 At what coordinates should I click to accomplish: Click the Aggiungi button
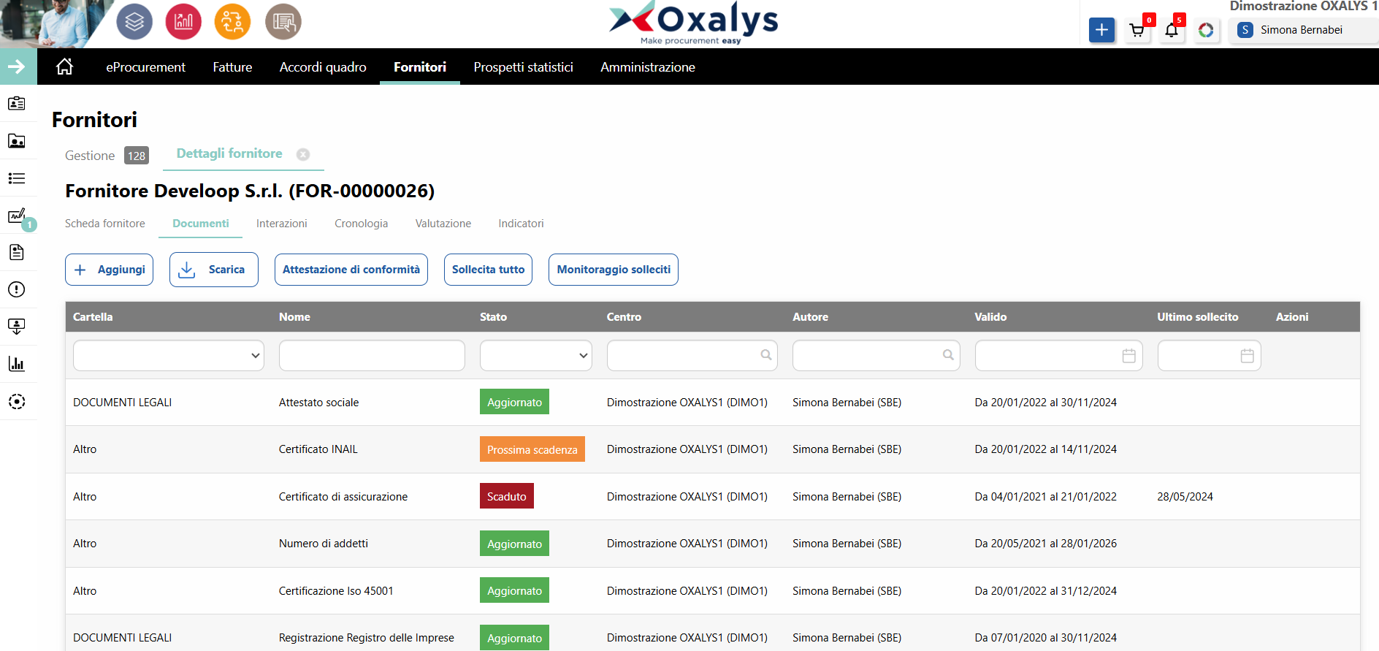coord(109,270)
